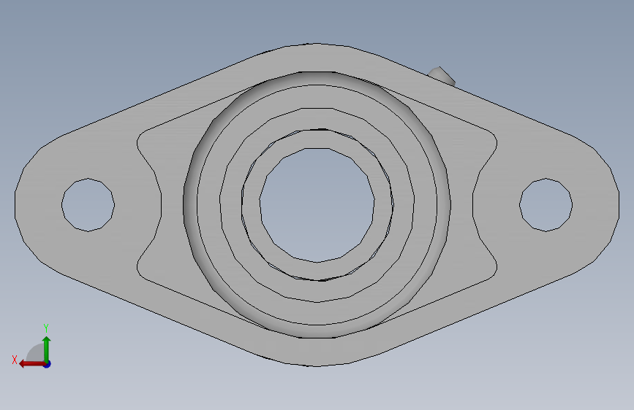
Task: Select the grease fitting on flange edge
Action: (x=442, y=75)
